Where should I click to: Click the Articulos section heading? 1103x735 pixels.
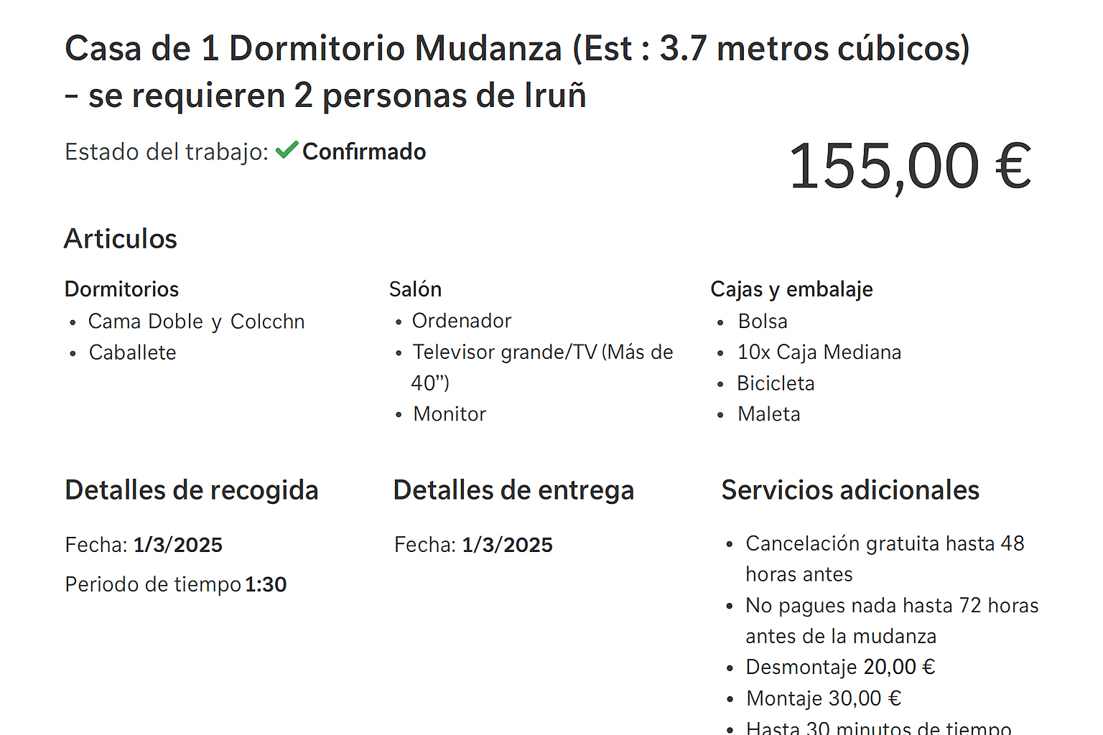tap(121, 239)
